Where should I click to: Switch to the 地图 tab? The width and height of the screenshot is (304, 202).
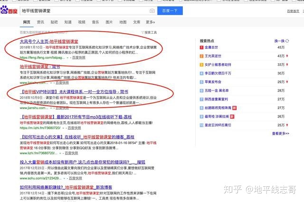(123, 22)
